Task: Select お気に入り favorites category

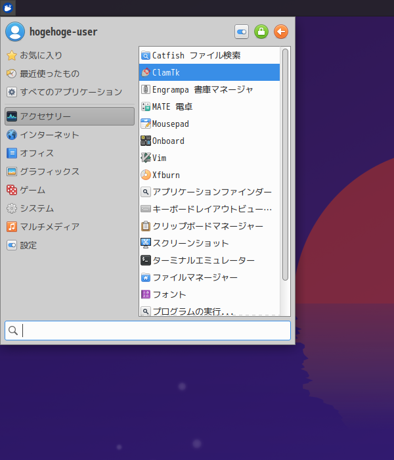Action: click(70, 55)
